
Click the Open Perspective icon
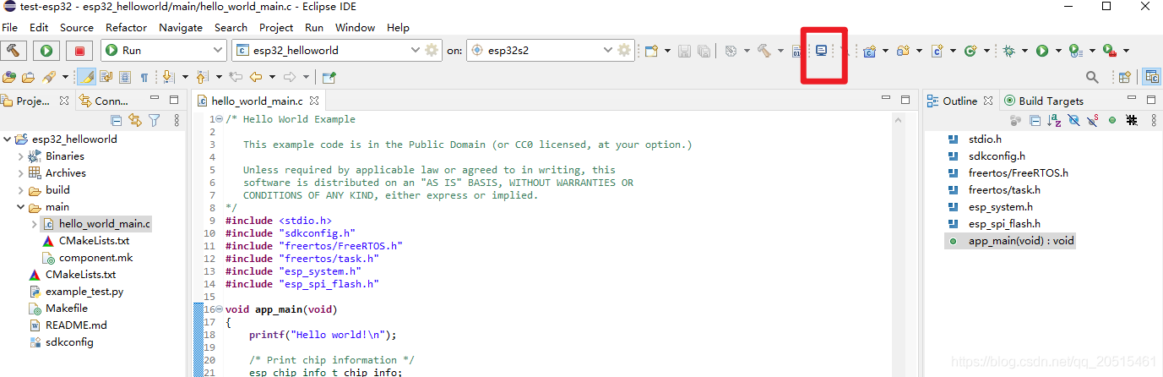(1124, 77)
